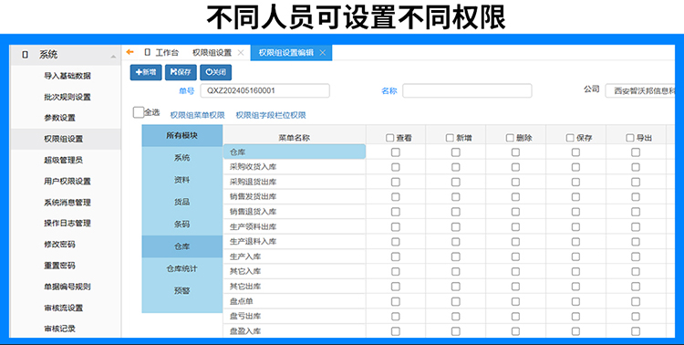Viewport: 684px width, 345px height.
Task: Focus the 单号 input field
Action: click(264, 91)
